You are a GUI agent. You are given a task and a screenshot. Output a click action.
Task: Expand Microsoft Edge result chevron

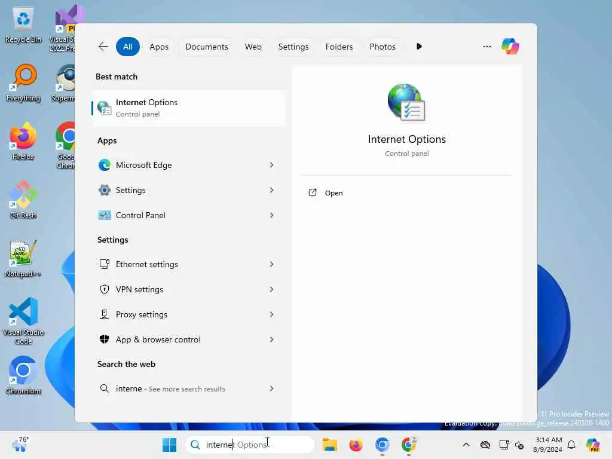coord(271,165)
